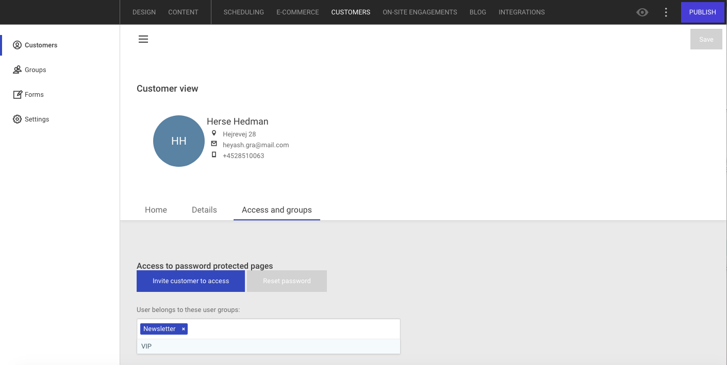Click the hamburger menu icon

143,39
